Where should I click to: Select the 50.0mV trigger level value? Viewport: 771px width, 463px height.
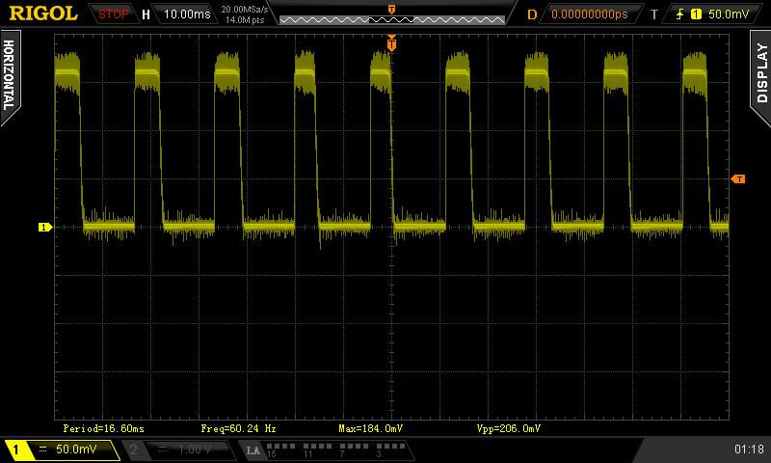coord(729,14)
